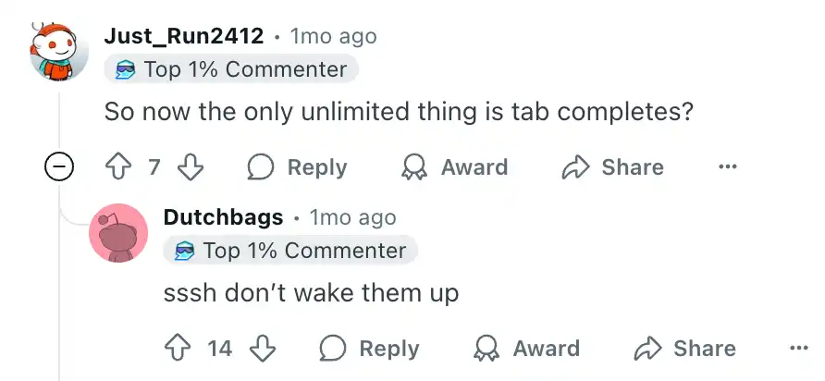
Task: Click Just_Run2412's Top 1% Commenter badge
Action: [x=231, y=69]
